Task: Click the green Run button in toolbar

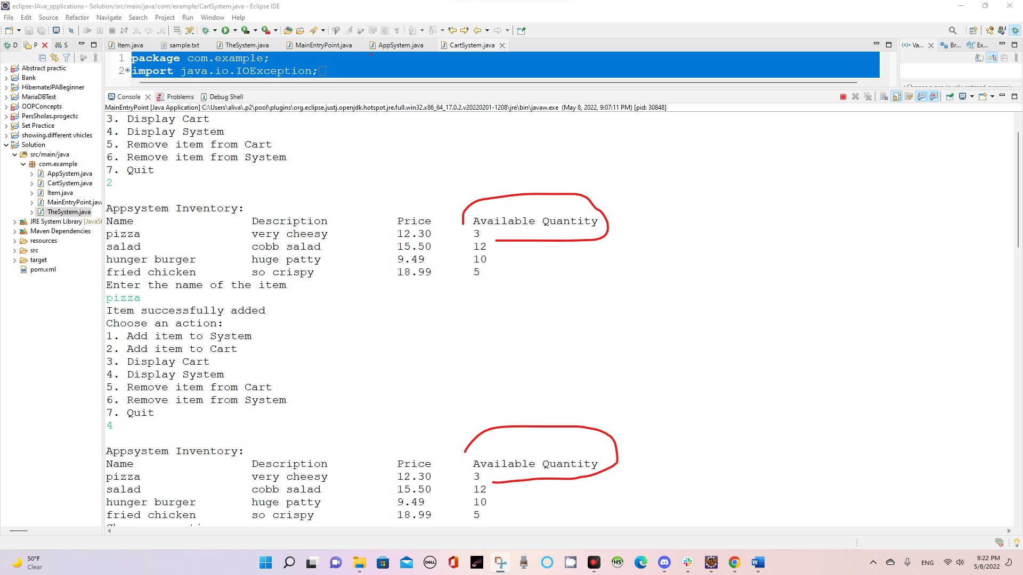Action: point(225,30)
